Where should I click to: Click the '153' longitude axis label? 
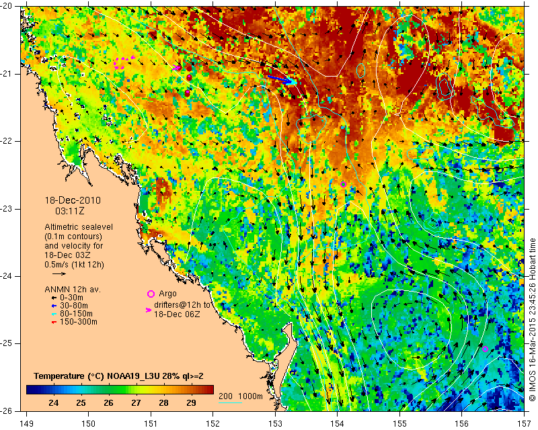[276, 424]
